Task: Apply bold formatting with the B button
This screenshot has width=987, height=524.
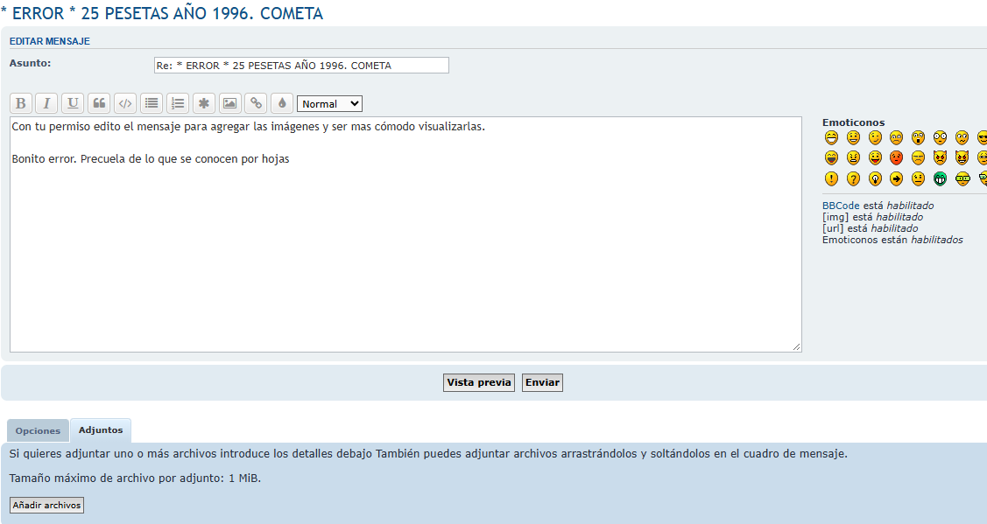Action: [20, 103]
